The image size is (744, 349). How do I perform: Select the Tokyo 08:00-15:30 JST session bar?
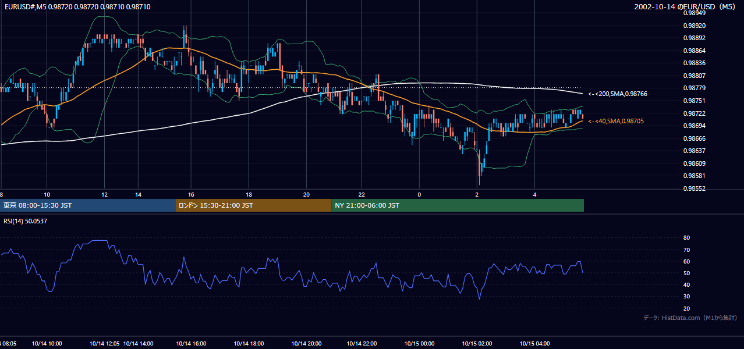click(x=88, y=205)
